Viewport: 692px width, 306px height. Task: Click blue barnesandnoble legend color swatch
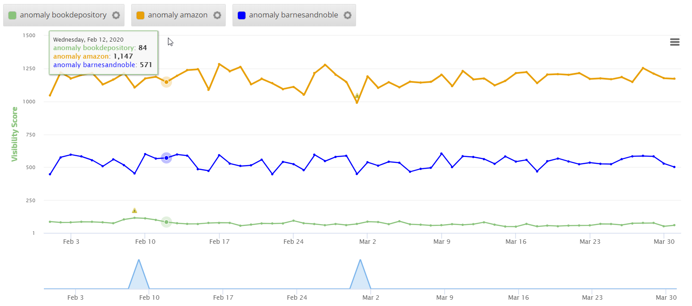[x=241, y=15]
